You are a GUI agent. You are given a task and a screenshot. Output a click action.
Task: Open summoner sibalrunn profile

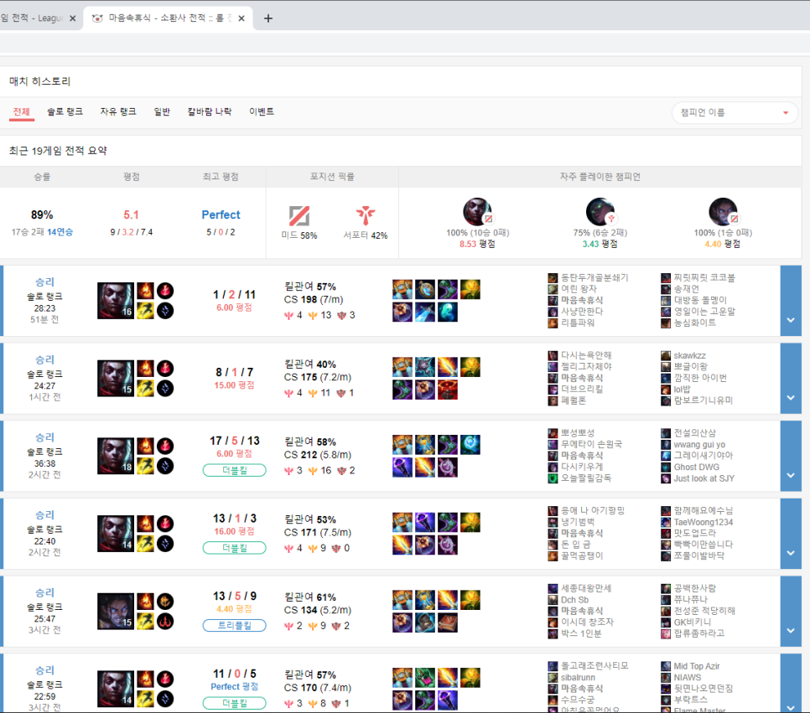578,677
